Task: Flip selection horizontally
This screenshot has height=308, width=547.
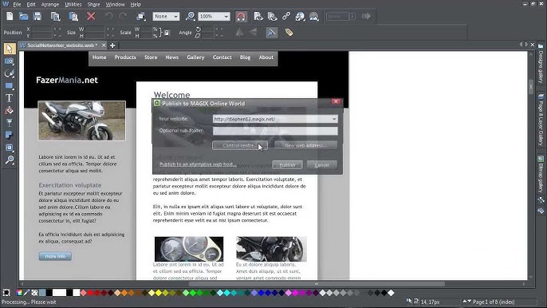Action: point(239,33)
